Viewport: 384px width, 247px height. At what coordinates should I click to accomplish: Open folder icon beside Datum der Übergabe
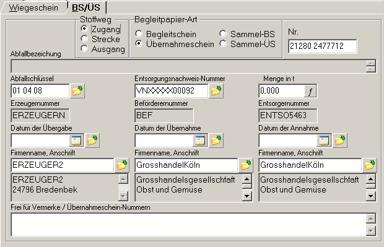[x=92, y=141]
